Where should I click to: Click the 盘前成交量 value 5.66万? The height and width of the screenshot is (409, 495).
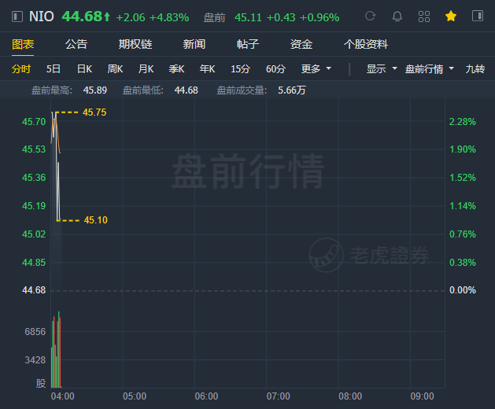point(292,90)
